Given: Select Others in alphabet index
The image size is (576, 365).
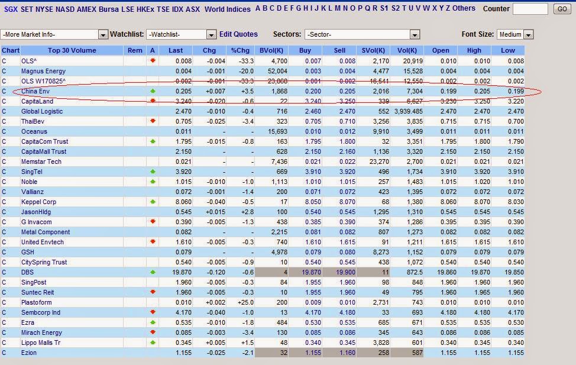Looking at the screenshot, I should tap(464, 8).
